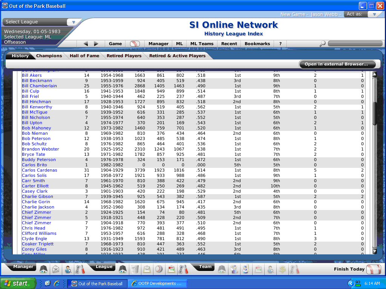Image resolution: width=386 pixels, height=289 pixels.
Task: Open the Bookmarks menu
Action: (x=257, y=44)
